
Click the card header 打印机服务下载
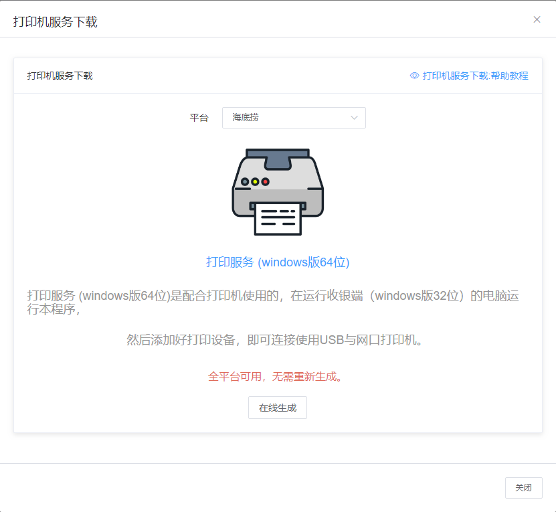(x=60, y=76)
